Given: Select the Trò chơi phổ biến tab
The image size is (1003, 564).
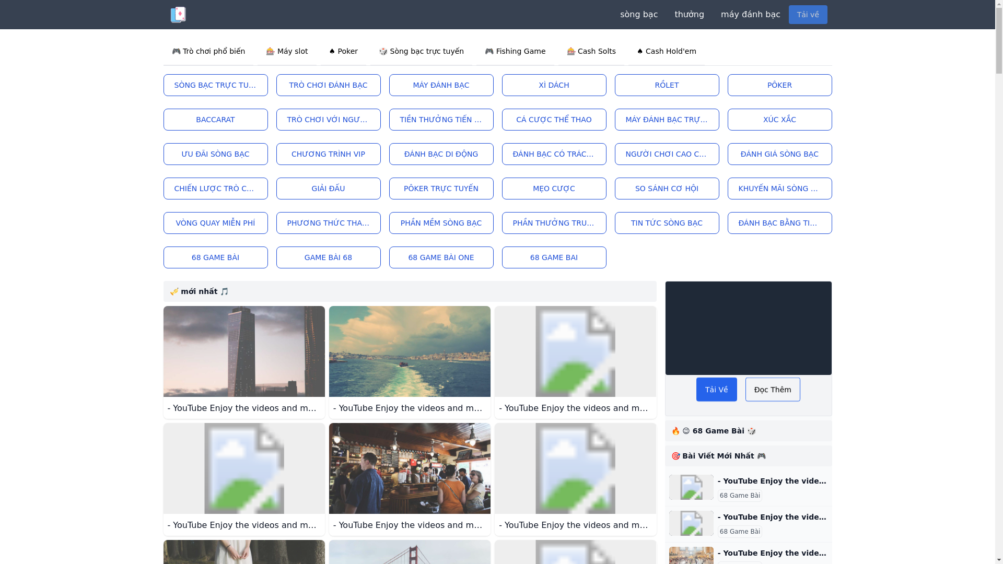Looking at the screenshot, I should (x=208, y=51).
